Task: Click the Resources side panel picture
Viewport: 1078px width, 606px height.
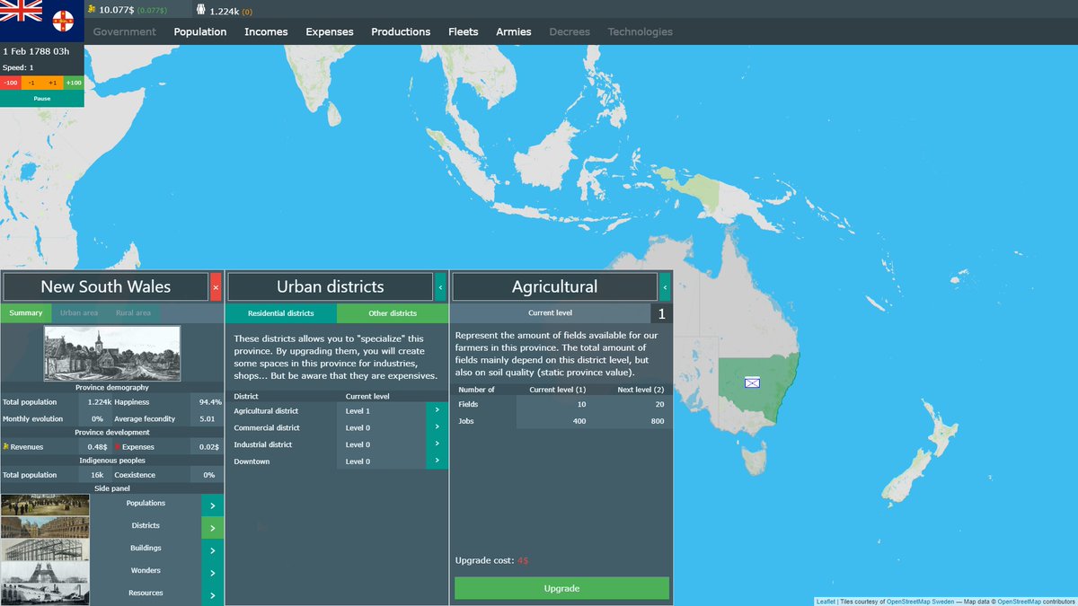Action: [45, 594]
